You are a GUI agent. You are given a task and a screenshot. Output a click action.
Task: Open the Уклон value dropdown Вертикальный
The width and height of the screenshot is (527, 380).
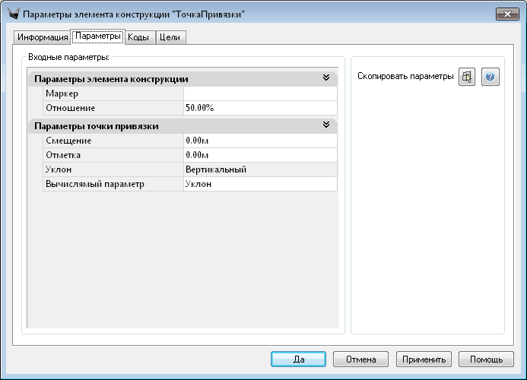coord(260,169)
